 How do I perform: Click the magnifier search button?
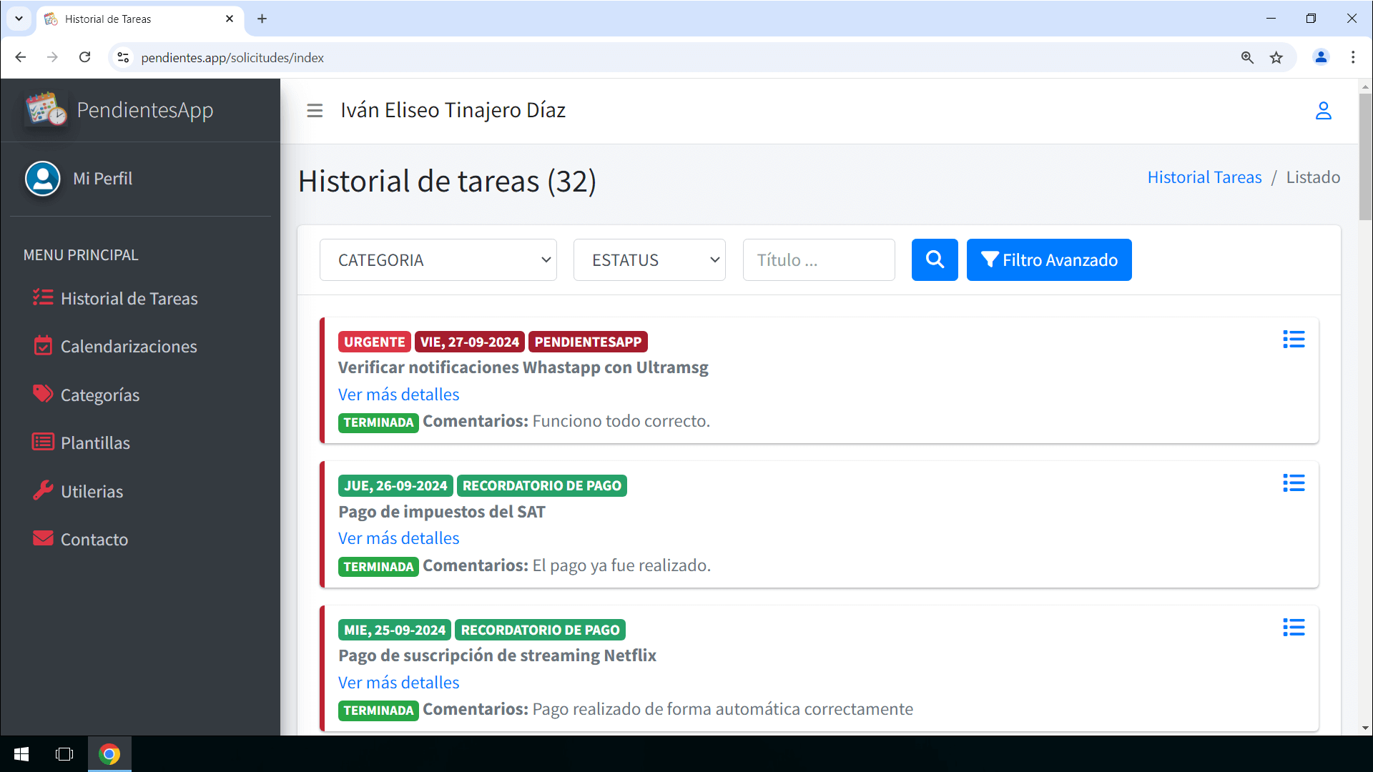[x=934, y=259]
